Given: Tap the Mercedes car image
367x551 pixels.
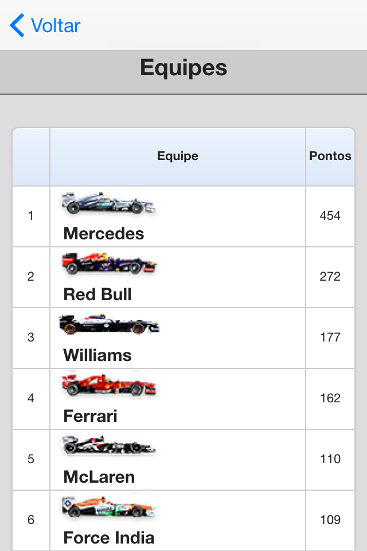Looking at the screenshot, I should tap(109, 203).
